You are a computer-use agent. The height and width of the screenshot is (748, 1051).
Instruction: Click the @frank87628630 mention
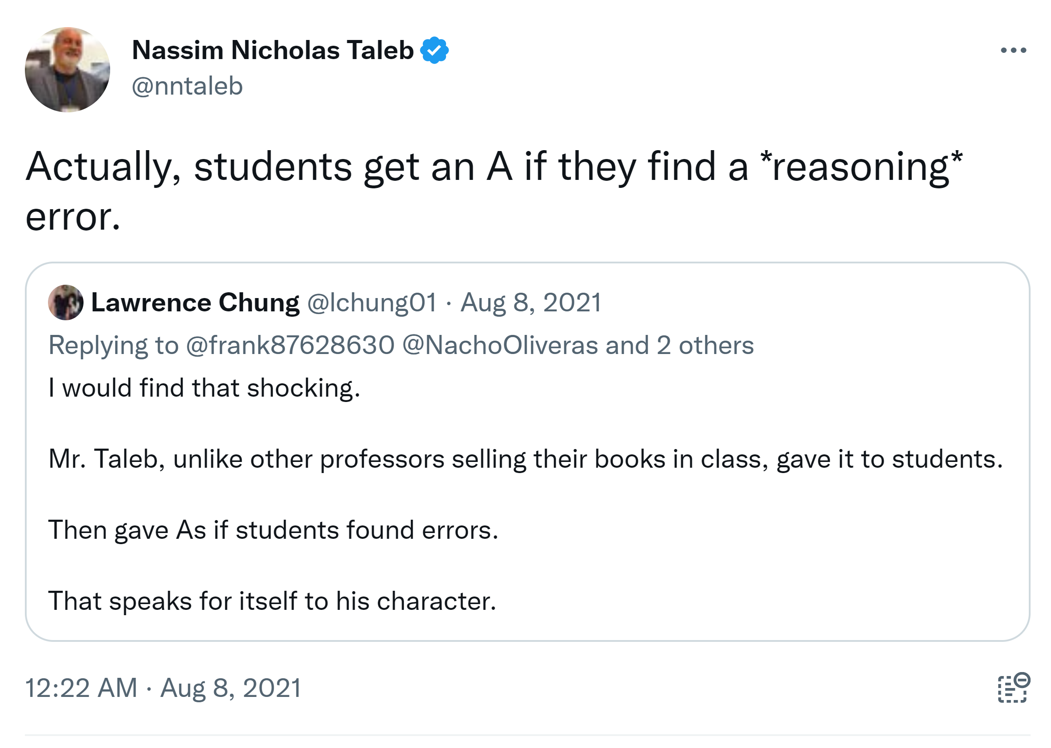point(290,345)
